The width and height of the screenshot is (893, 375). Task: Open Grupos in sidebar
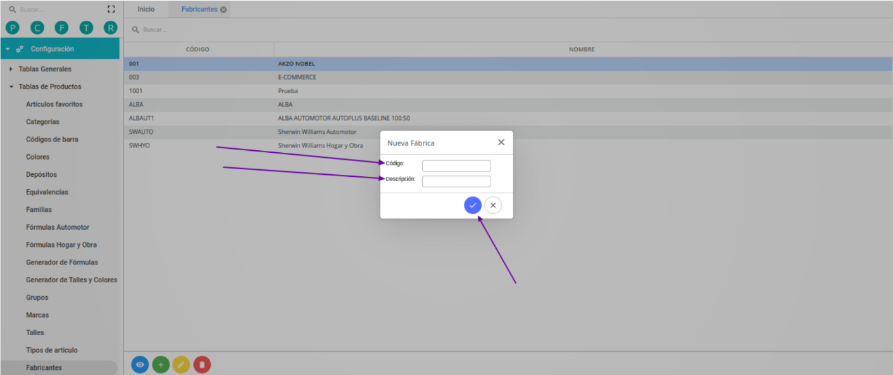(x=37, y=297)
